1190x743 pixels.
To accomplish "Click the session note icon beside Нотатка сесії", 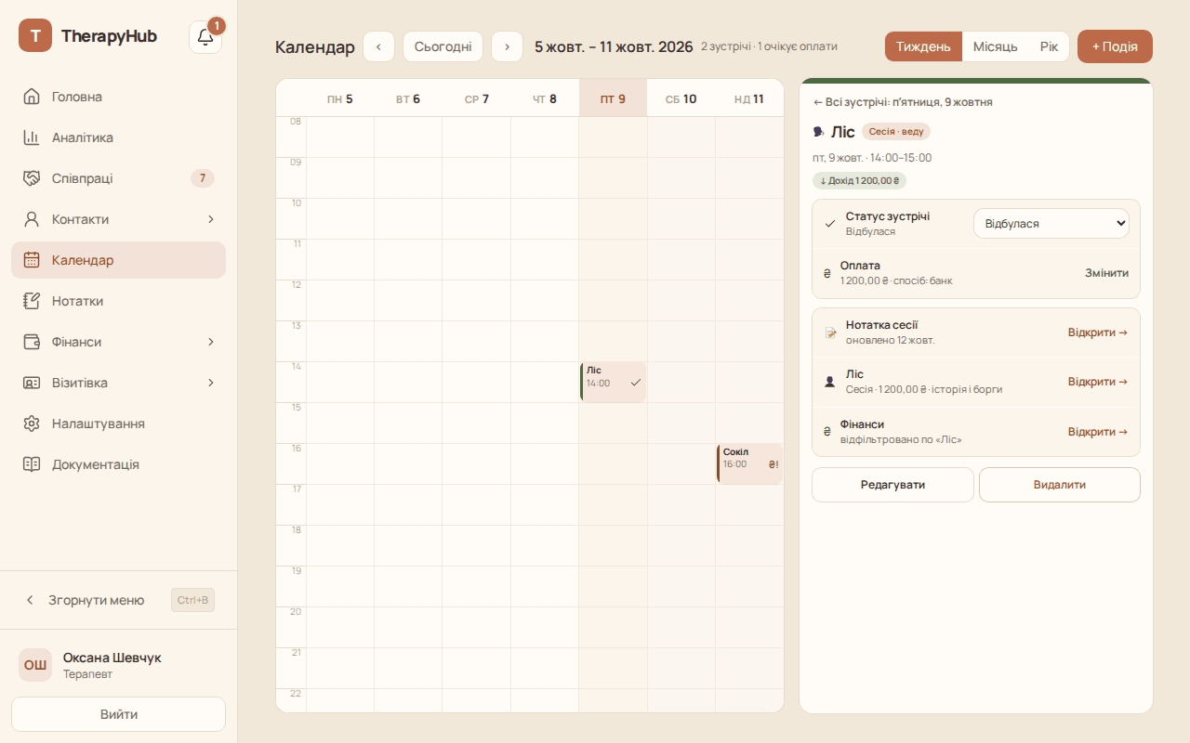I will 830,332.
